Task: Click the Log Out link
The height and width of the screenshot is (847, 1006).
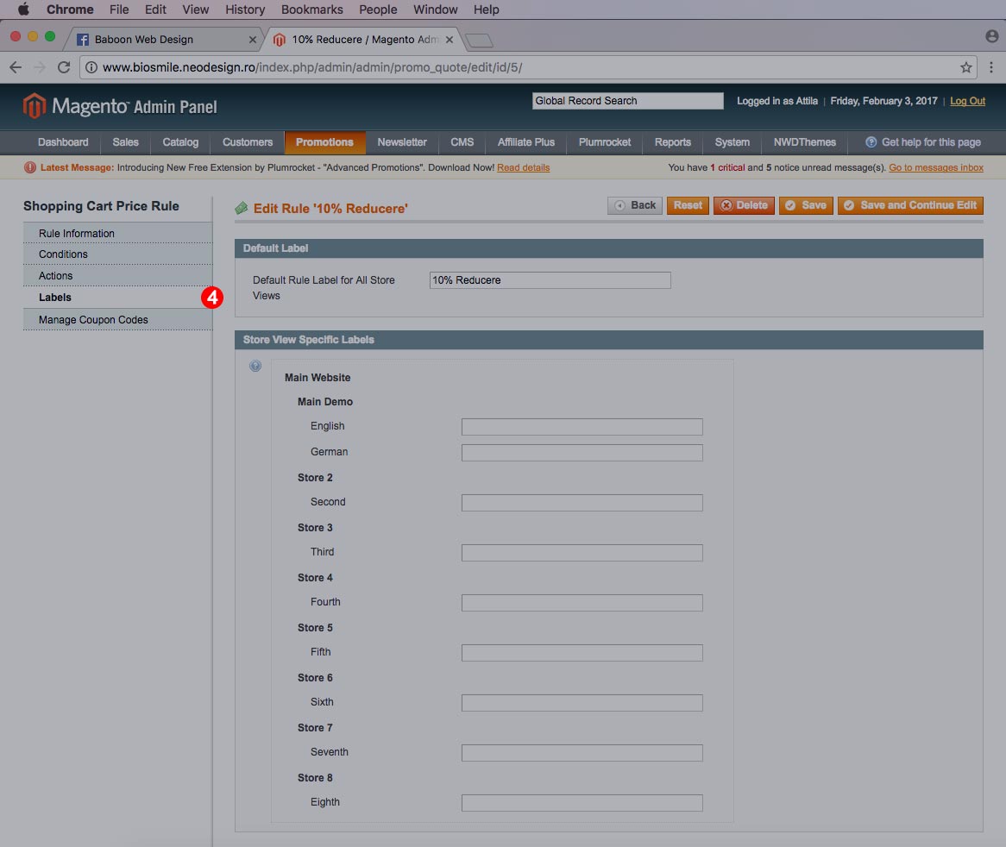Action: (x=967, y=101)
